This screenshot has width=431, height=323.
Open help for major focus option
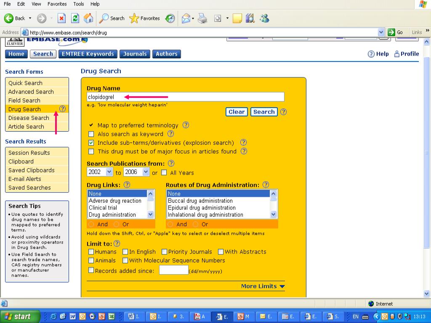(x=244, y=151)
